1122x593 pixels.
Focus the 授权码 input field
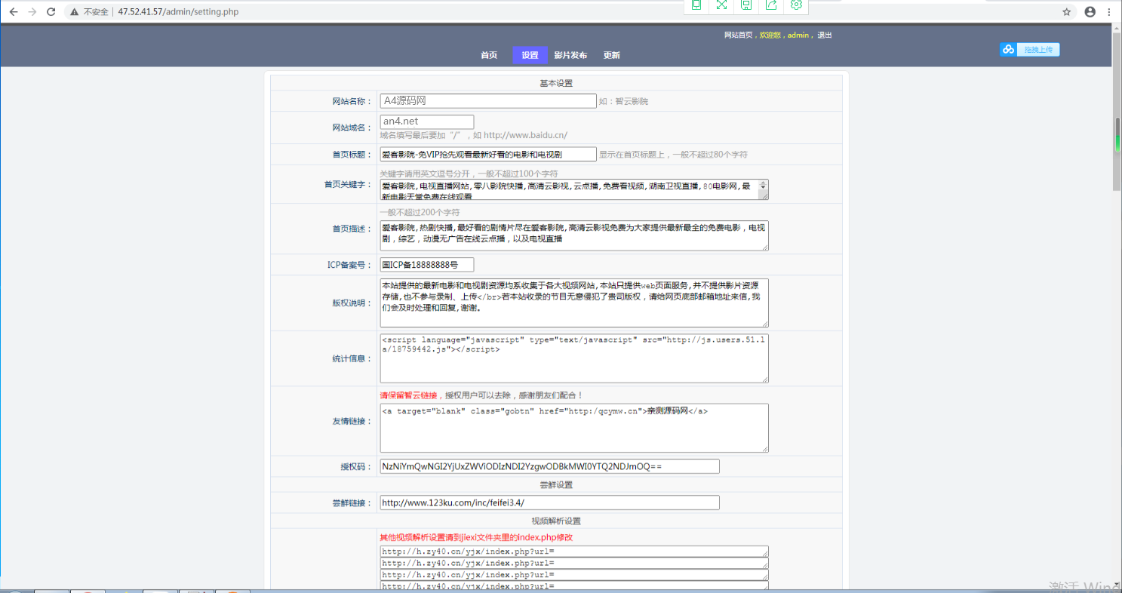click(x=549, y=466)
